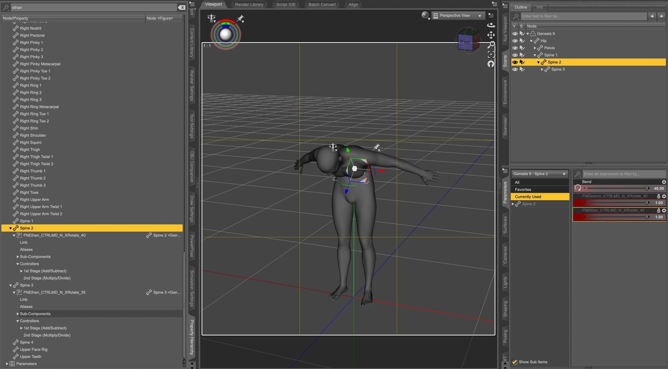Expand the Pelvis node in Scene
The width and height of the screenshot is (668, 369).
535,48
